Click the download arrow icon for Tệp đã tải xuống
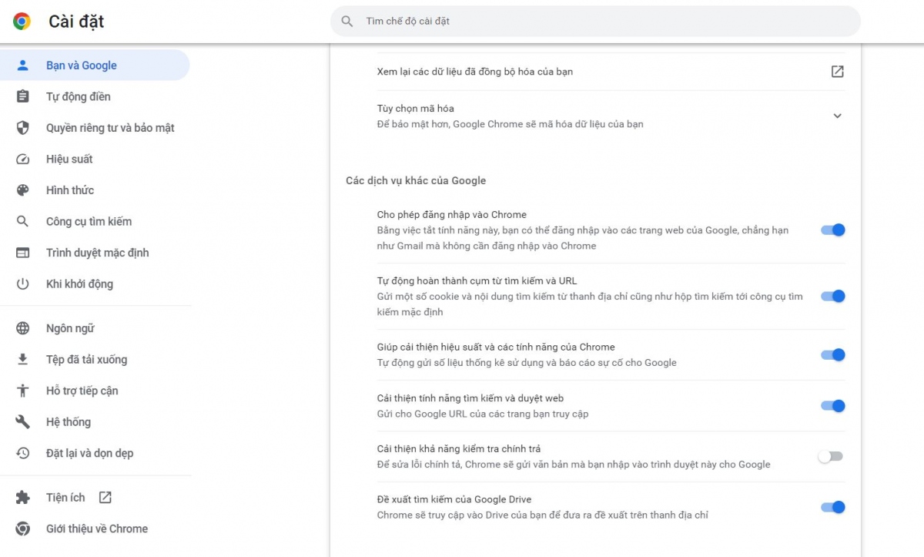 coord(23,360)
